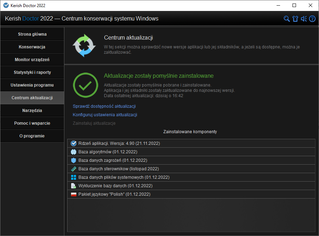Click Sprawdź dostępność aktualizacji link
319x236 pixels.
(x=104, y=106)
